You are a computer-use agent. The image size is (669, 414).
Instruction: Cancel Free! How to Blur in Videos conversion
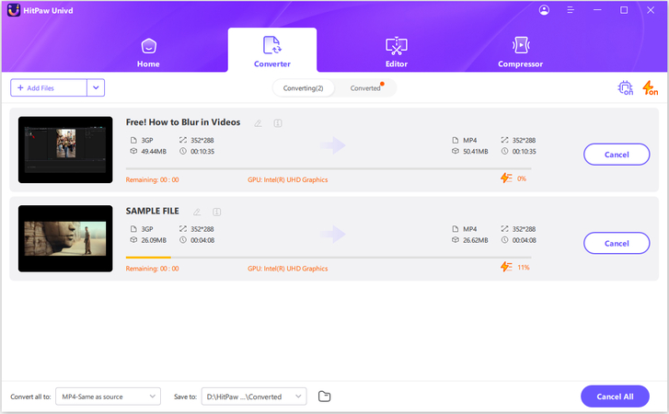617,155
